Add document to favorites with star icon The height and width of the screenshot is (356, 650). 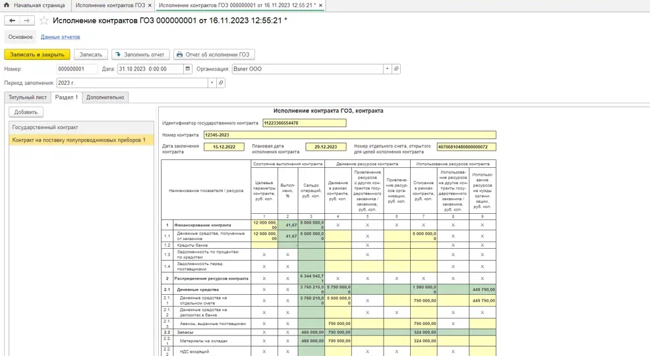[x=44, y=20]
